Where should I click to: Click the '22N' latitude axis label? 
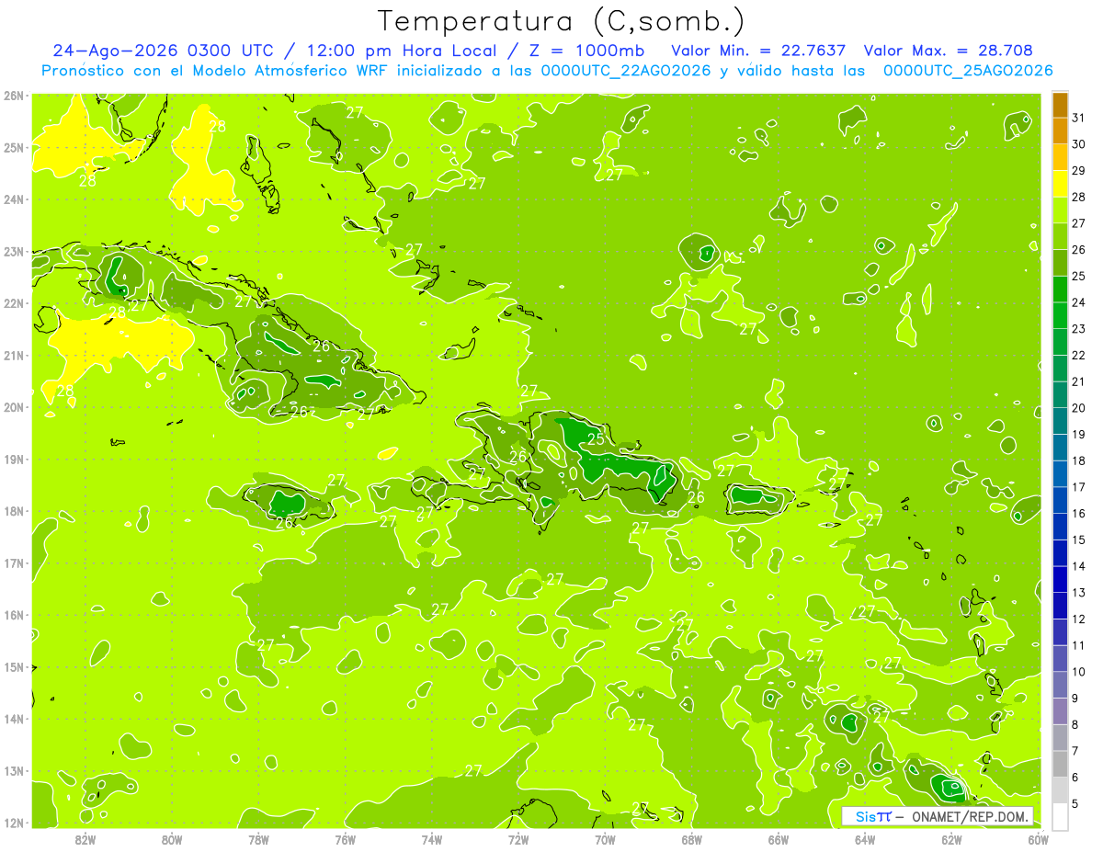tap(13, 303)
